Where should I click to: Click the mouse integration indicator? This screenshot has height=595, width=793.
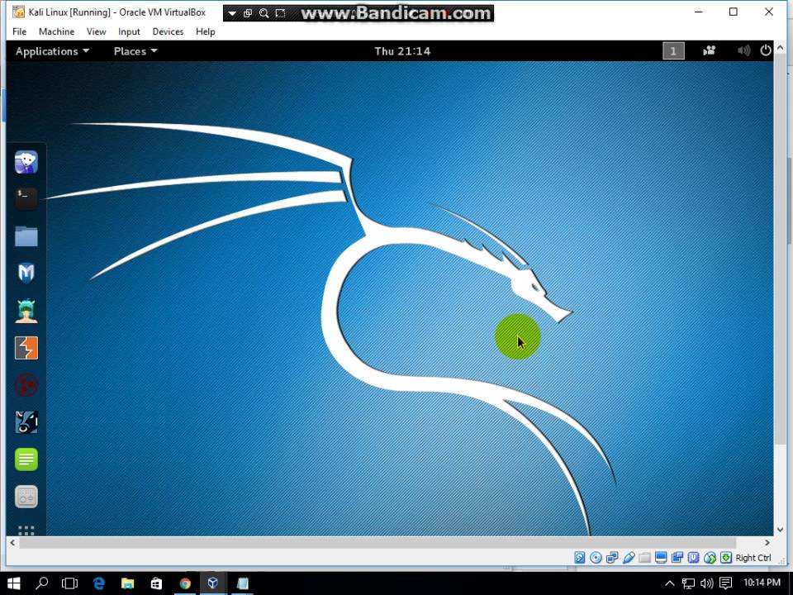point(710,558)
